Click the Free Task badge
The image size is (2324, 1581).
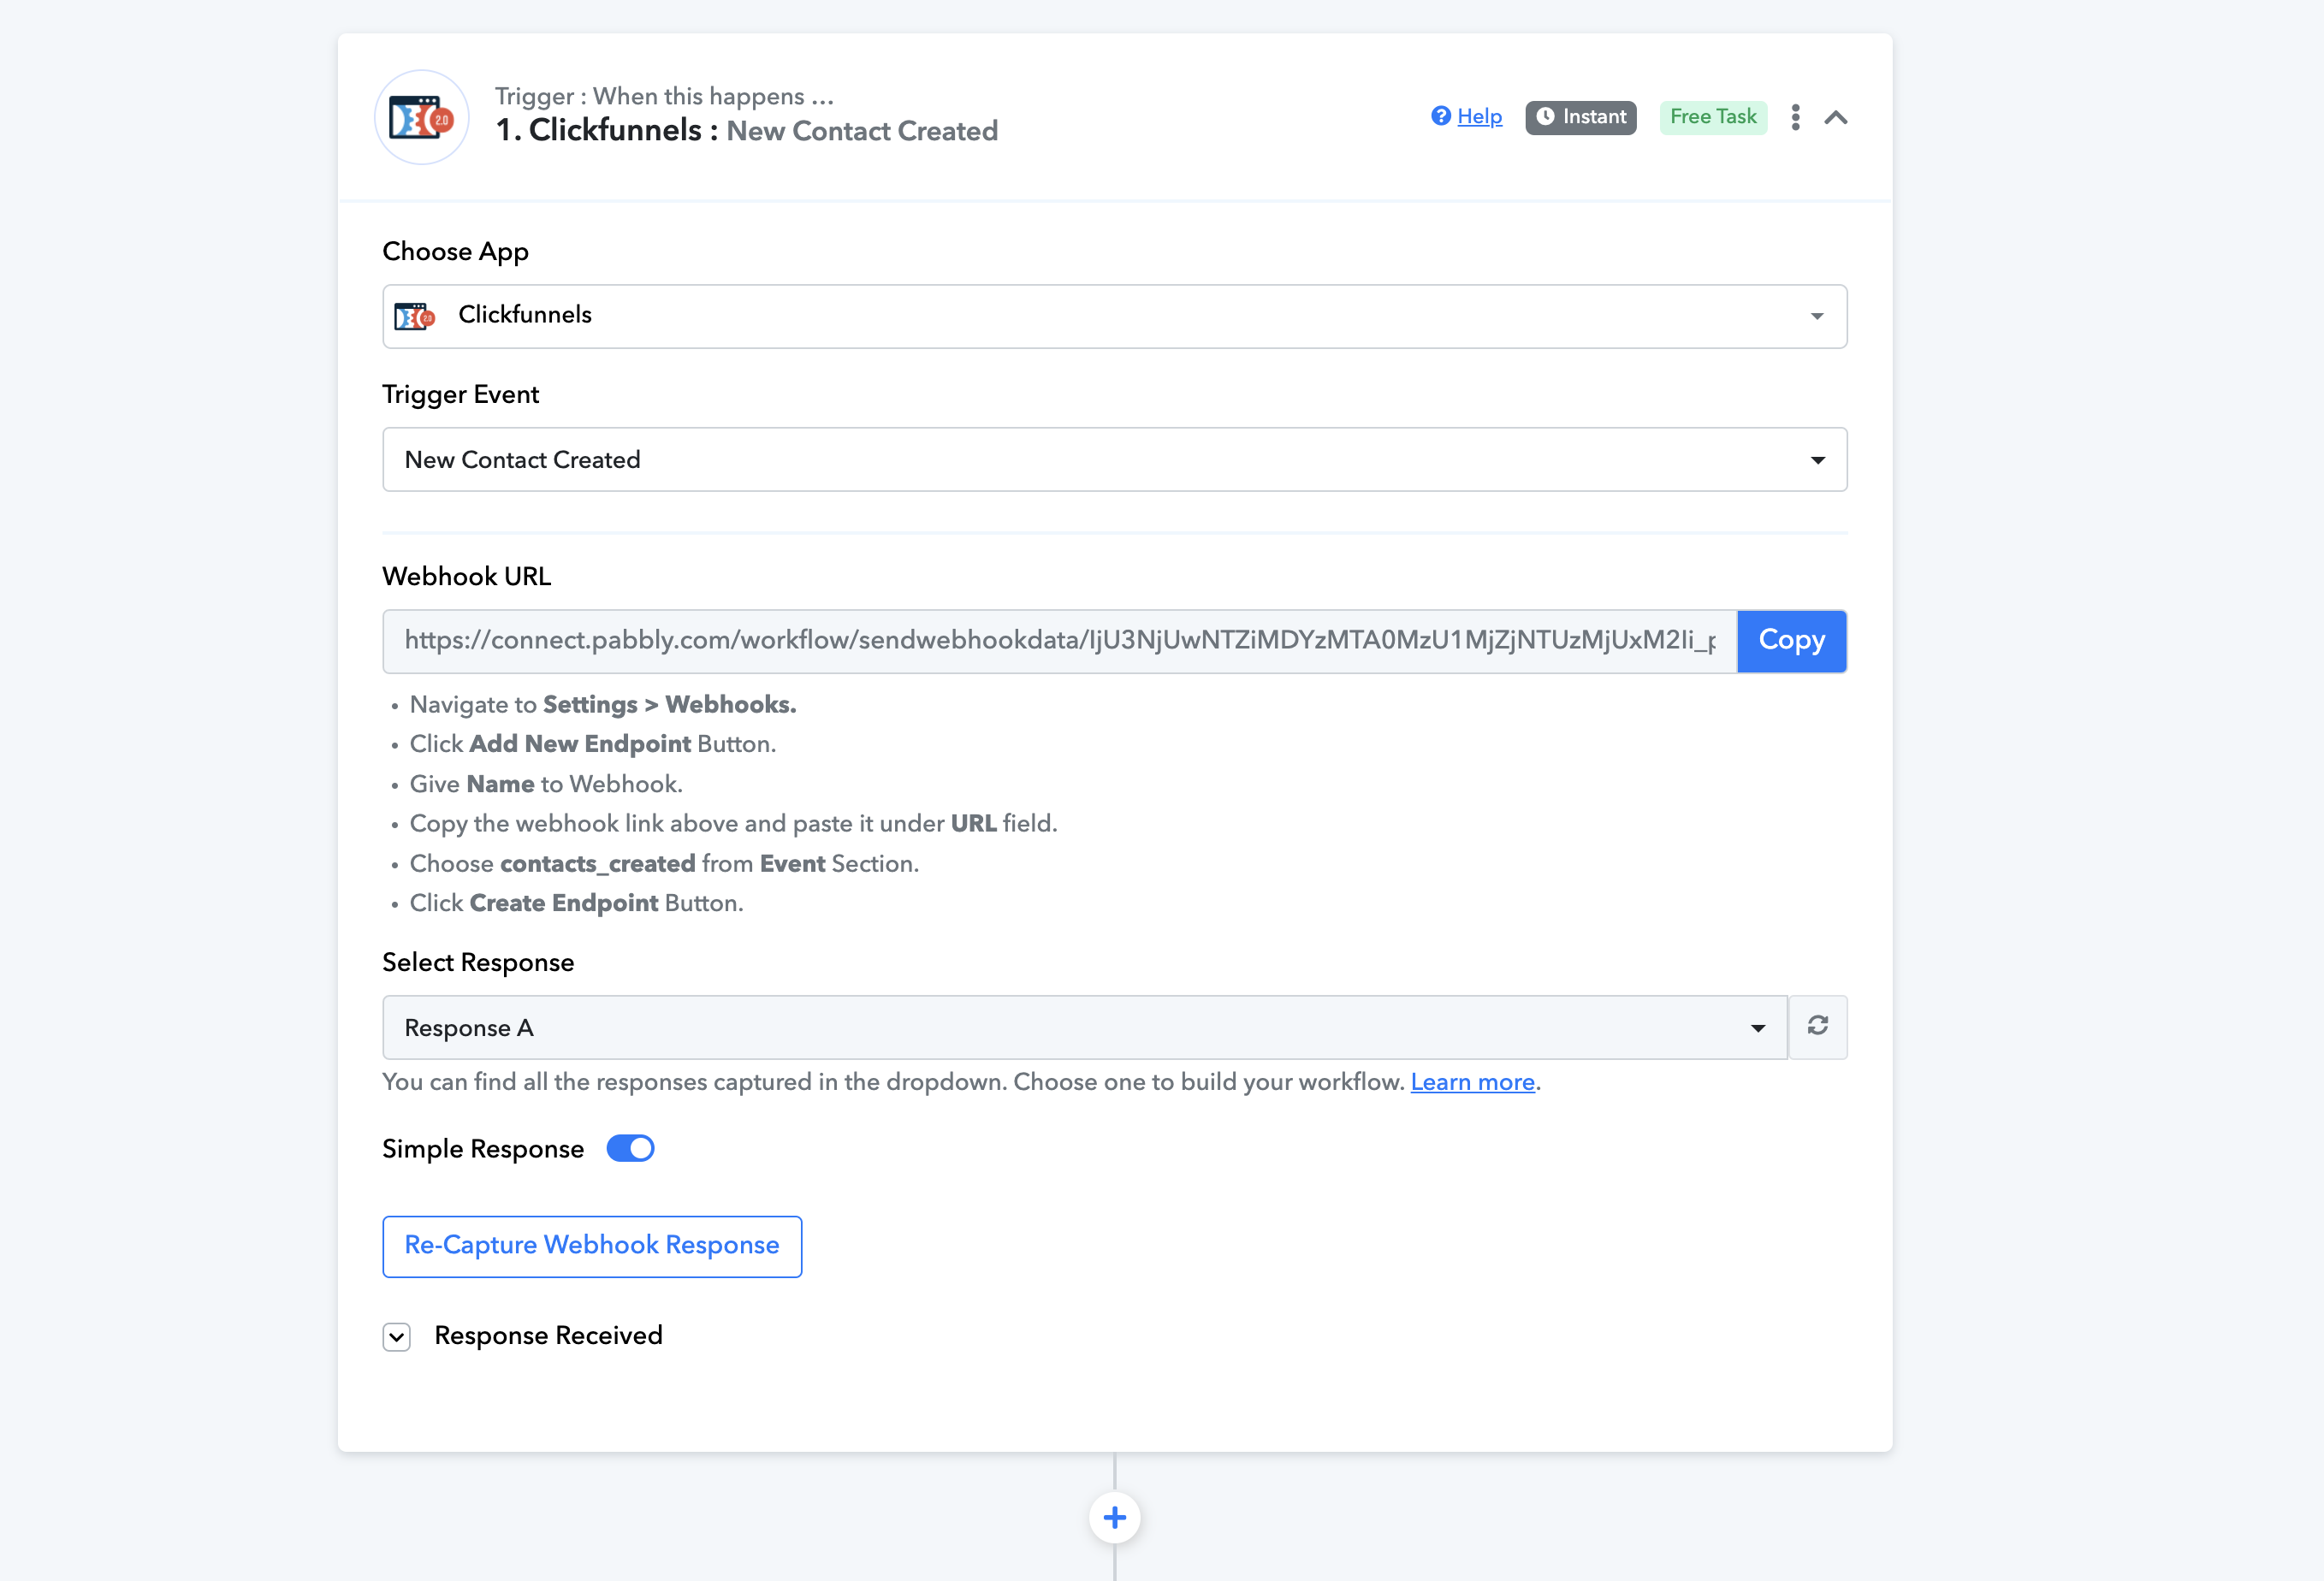click(x=1713, y=117)
